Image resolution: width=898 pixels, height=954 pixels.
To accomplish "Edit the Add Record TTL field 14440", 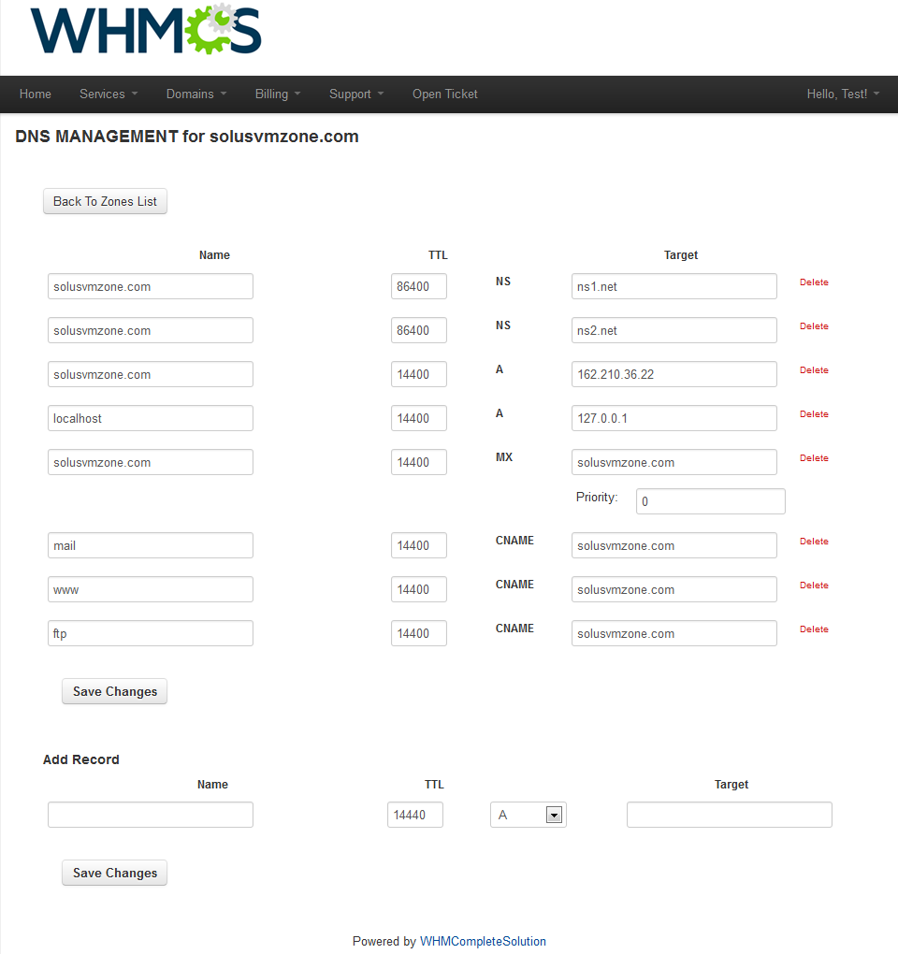I will 415,815.
